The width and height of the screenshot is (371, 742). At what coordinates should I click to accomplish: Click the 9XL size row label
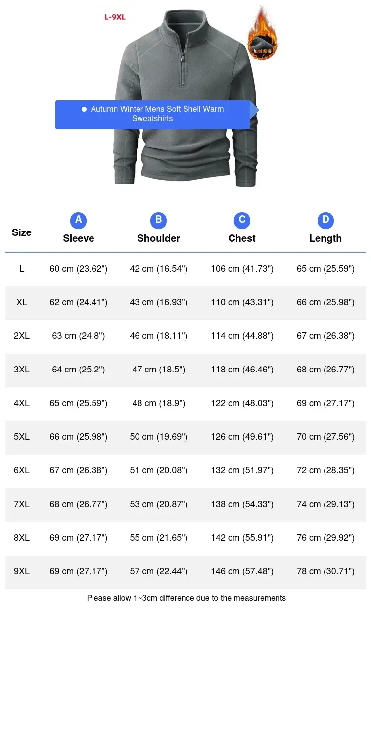[x=22, y=571]
